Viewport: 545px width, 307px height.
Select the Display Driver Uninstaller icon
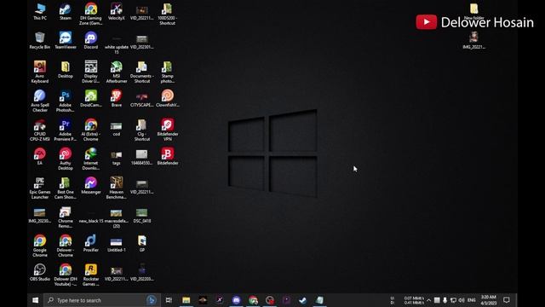coord(91,72)
